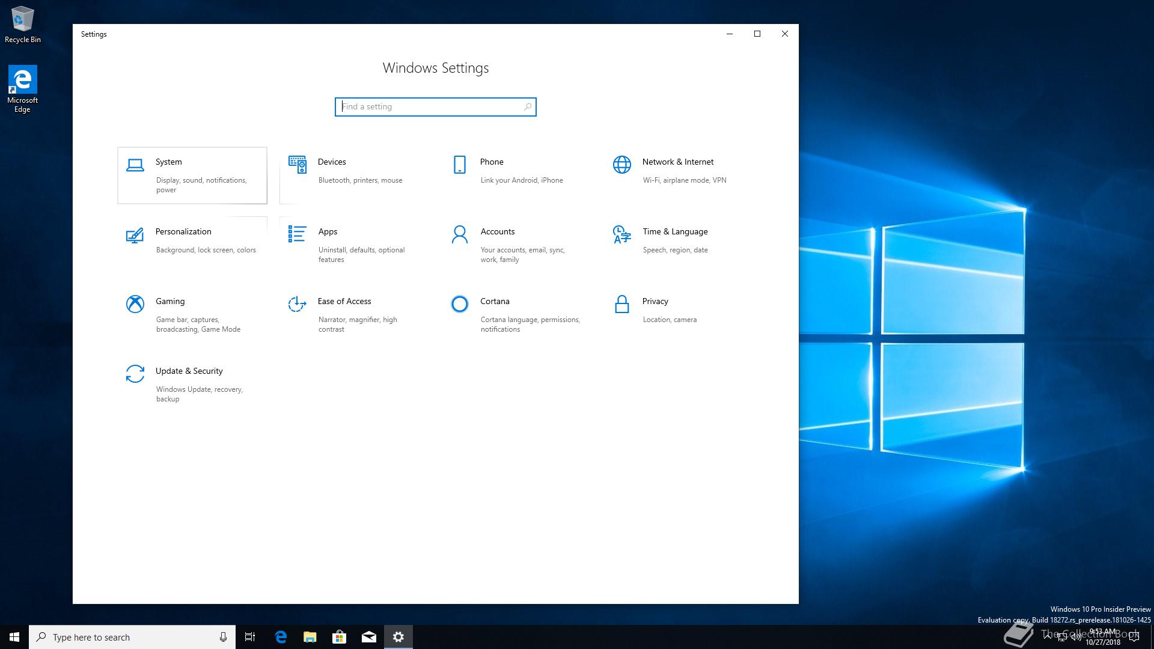Open the Accounts person icon
The image size is (1154, 649).
tap(460, 234)
